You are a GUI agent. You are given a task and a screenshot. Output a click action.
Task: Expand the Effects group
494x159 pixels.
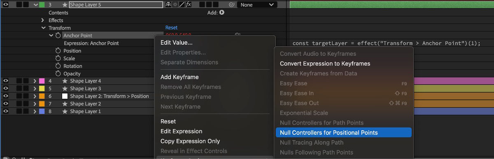pos(43,20)
